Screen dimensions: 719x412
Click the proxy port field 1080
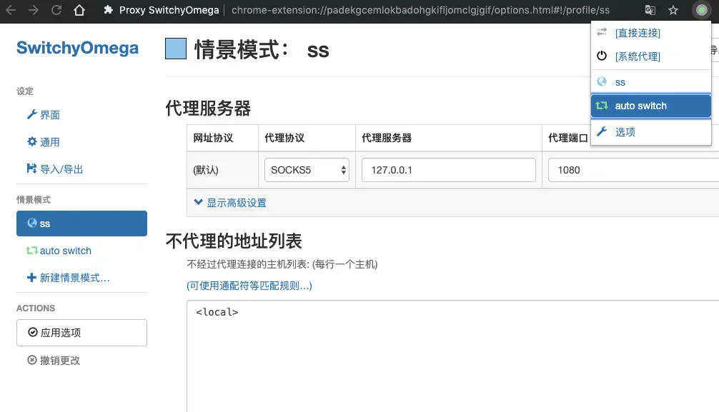coord(634,170)
